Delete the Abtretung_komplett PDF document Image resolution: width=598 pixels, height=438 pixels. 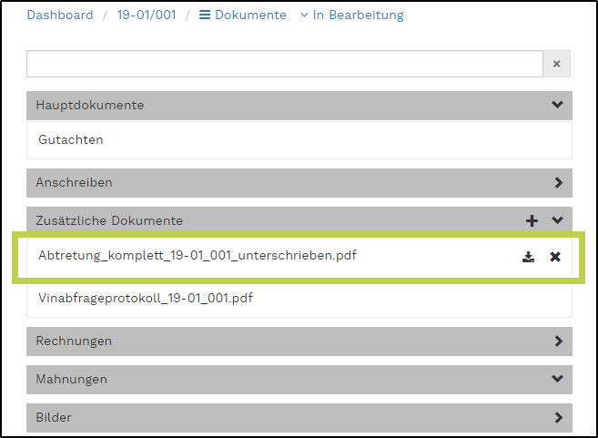coord(555,257)
